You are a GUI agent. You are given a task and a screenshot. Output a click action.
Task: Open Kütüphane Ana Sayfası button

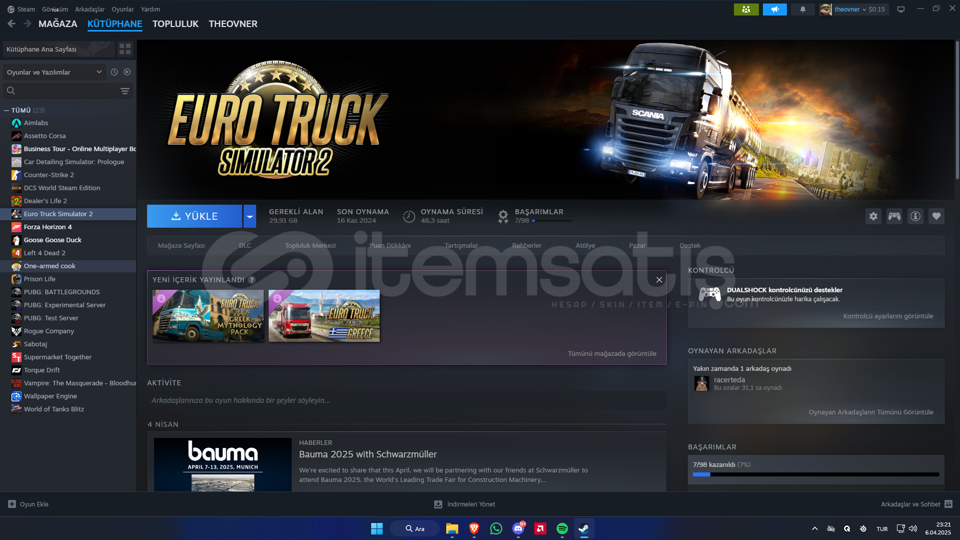point(59,49)
